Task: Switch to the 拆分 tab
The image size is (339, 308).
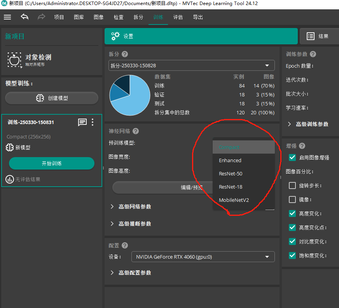Action: [x=138, y=17]
